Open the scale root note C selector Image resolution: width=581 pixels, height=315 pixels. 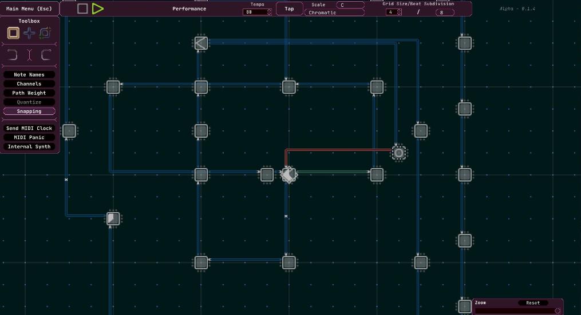point(349,5)
